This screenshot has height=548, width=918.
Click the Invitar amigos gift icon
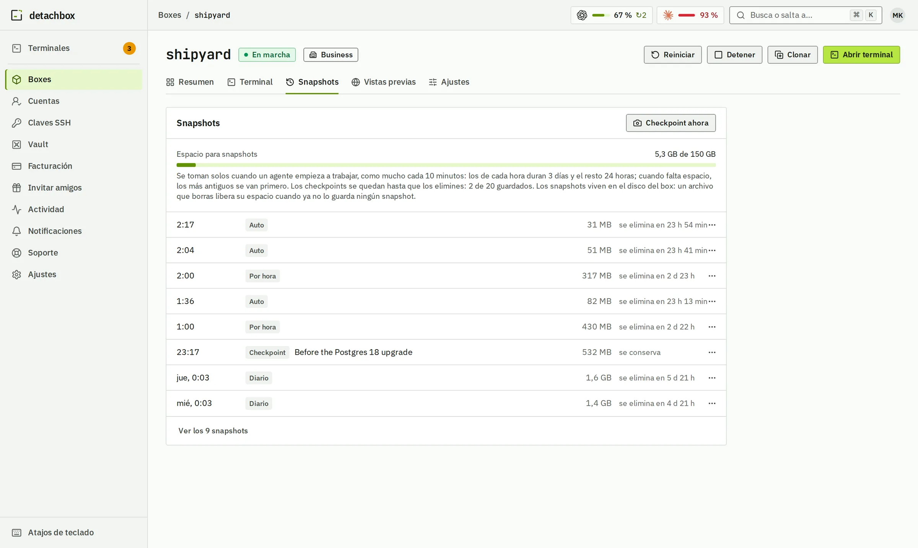[x=16, y=188]
